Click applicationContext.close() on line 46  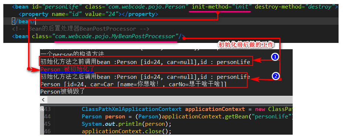(x=127, y=131)
